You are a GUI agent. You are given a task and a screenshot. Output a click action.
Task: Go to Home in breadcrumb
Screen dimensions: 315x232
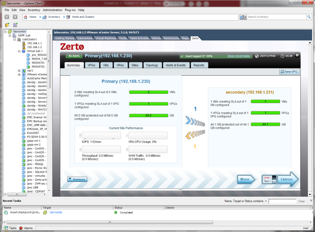pyautogui.click(x=33, y=17)
